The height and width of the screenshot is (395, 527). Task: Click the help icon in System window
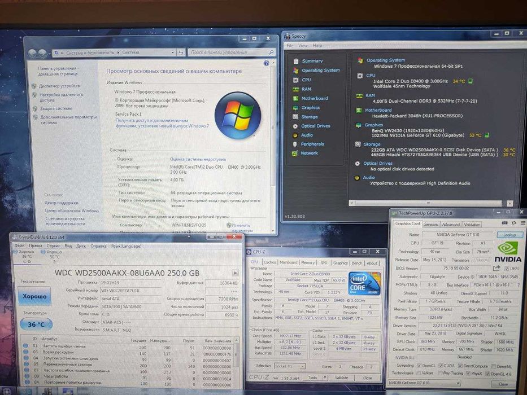point(266,63)
